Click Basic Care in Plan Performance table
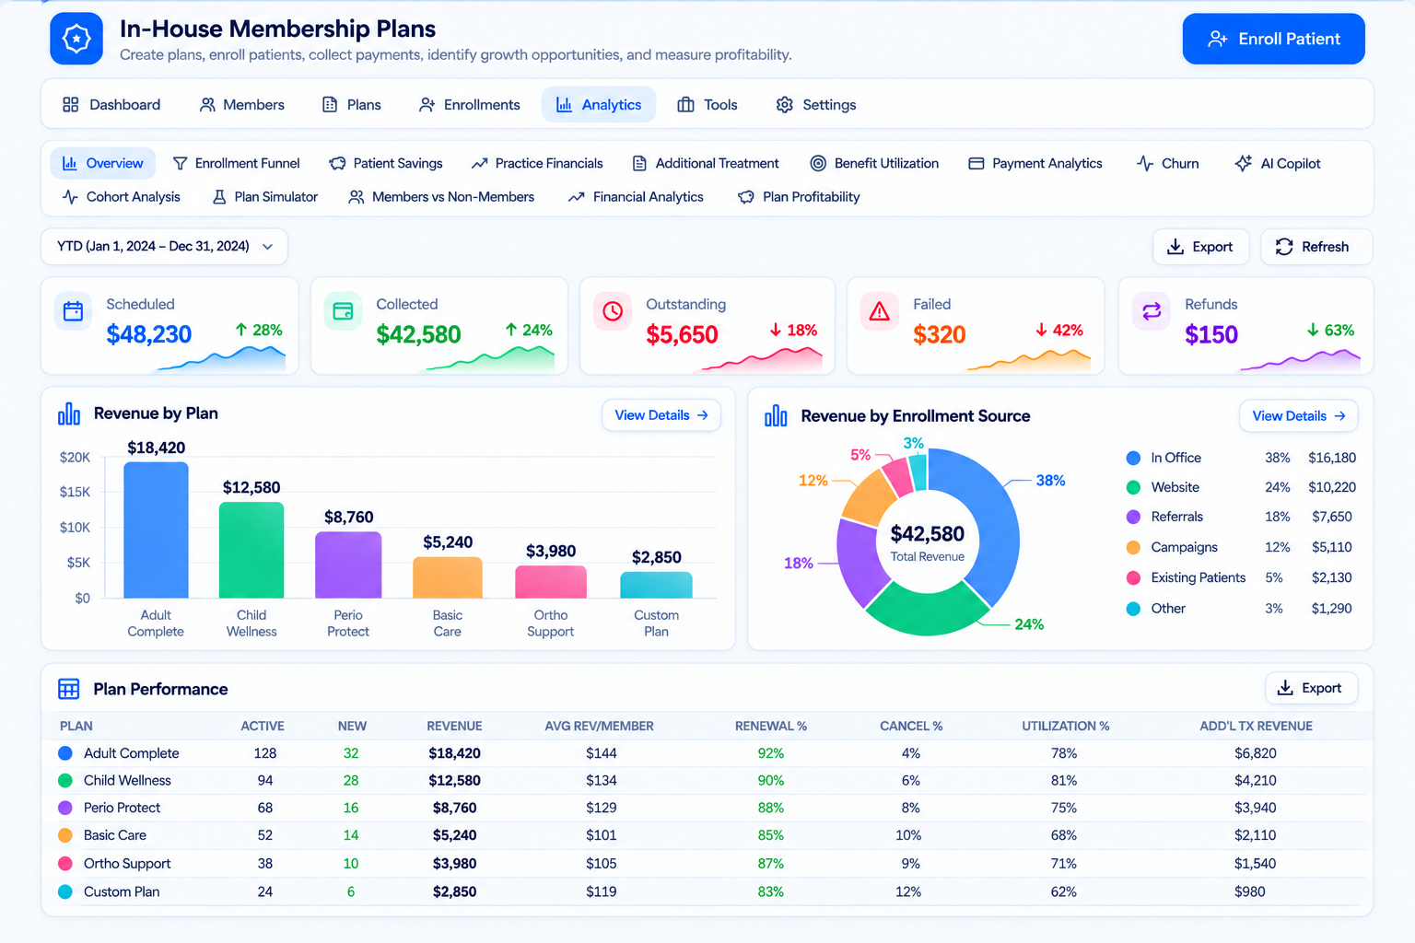Screen dimensions: 1415x943 click(x=115, y=835)
